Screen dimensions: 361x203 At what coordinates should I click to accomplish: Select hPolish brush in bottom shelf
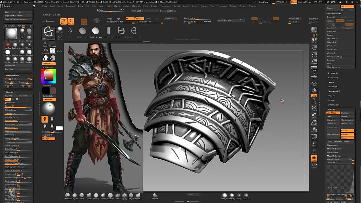[x=155, y=196]
